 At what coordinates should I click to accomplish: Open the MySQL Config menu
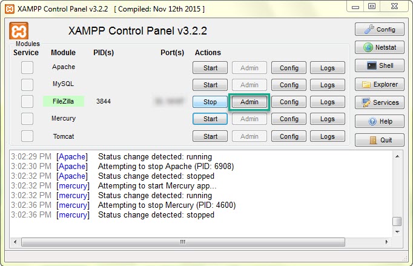[289, 85]
